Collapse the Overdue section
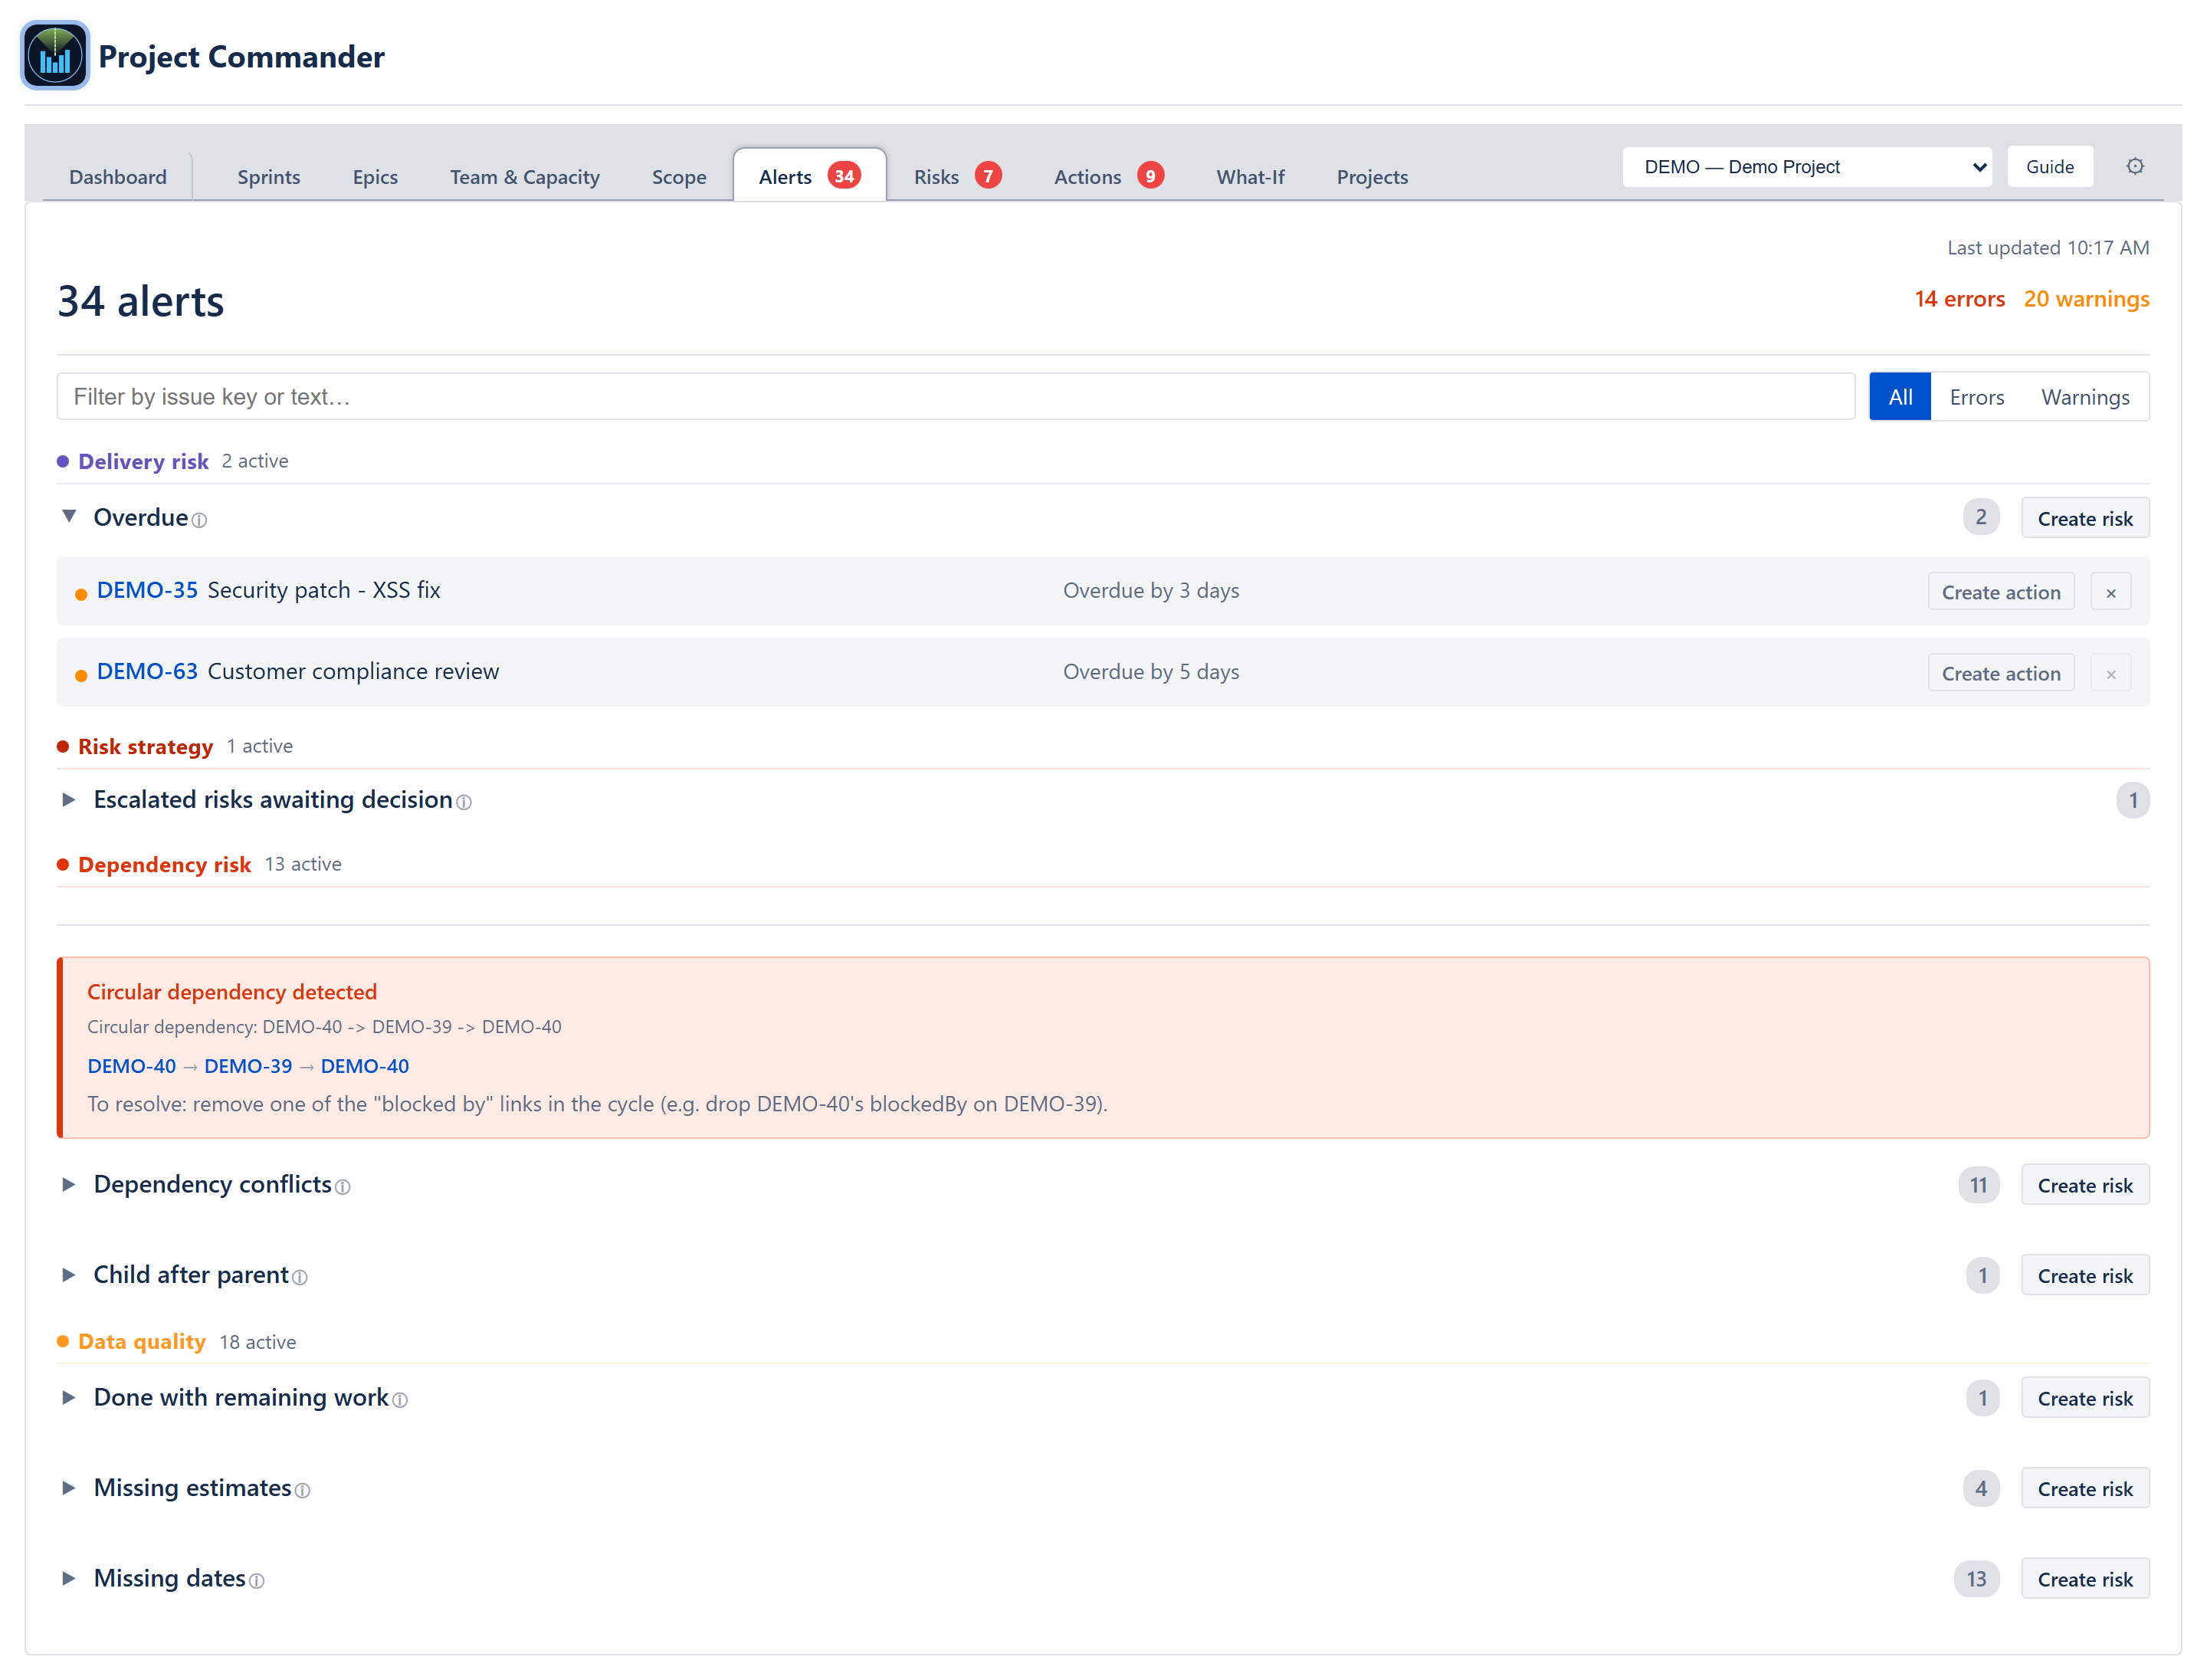The height and width of the screenshot is (1680, 2207). (x=69, y=516)
